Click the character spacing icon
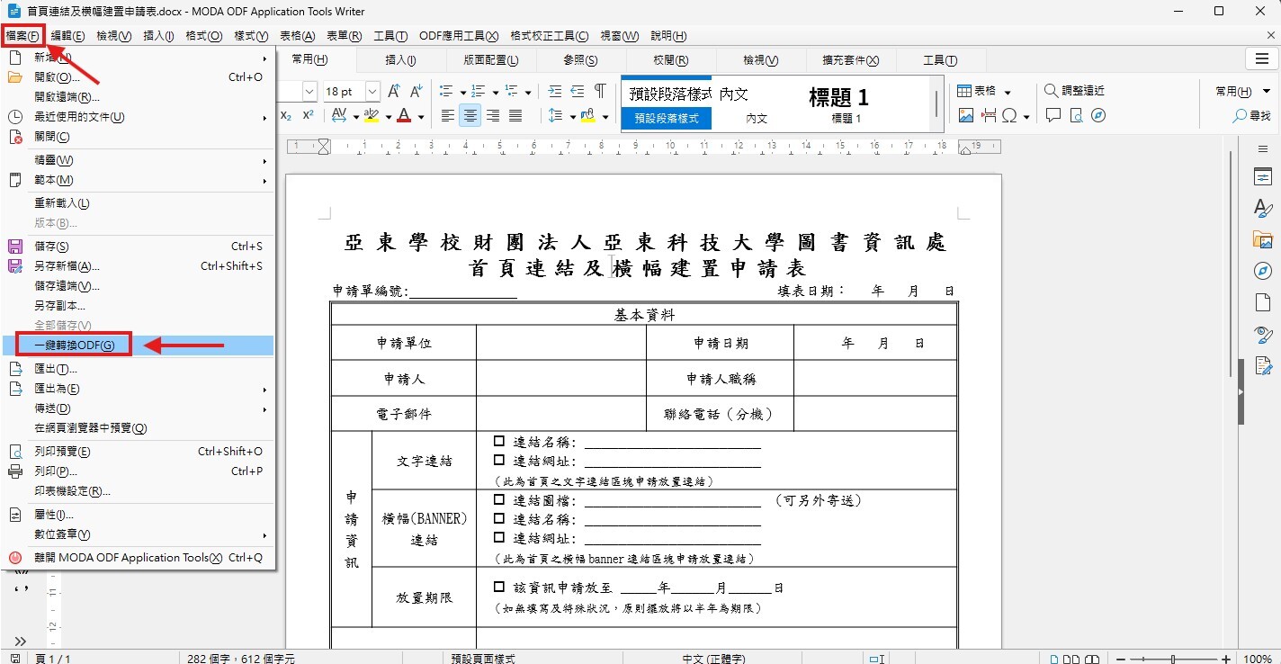Image resolution: width=1281 pixels, height=664 pixels. (x=339, y=116)
